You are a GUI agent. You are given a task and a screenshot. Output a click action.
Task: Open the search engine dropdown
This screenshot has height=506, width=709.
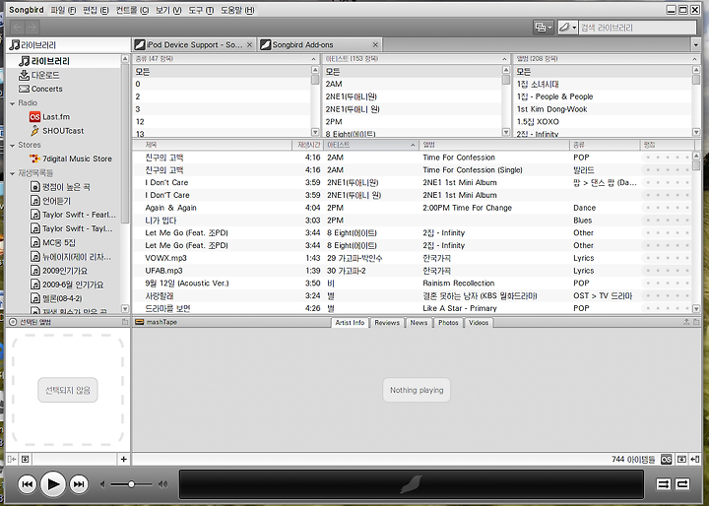568,28
